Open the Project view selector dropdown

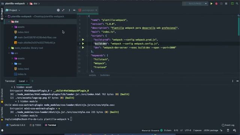click(13, 10)
